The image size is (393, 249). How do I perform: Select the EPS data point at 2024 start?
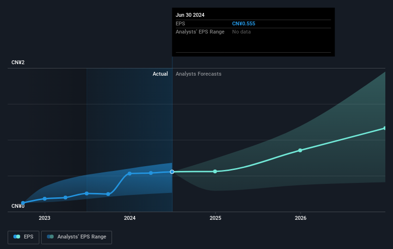[130, 173]
